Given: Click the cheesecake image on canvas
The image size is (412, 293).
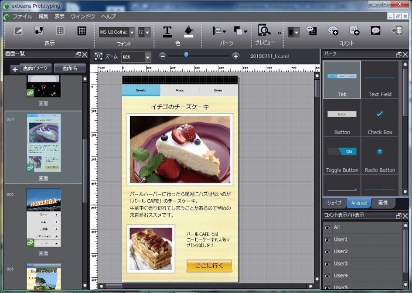Looking at the screenshot, I should 180,149.
